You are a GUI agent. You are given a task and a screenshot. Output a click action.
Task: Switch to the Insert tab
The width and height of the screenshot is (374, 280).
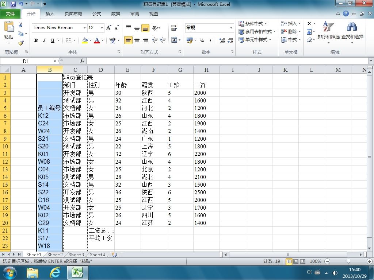point(50,14)
